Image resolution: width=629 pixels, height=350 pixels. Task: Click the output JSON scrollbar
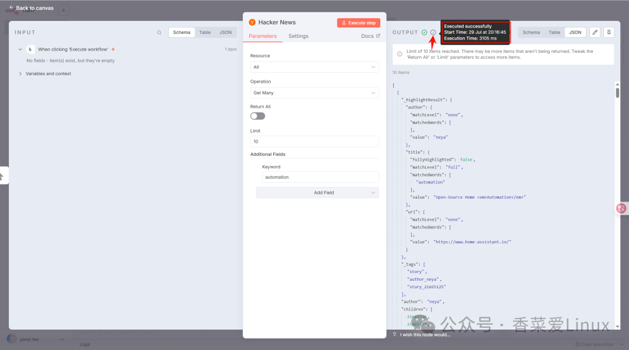click(x=617, y=93)
